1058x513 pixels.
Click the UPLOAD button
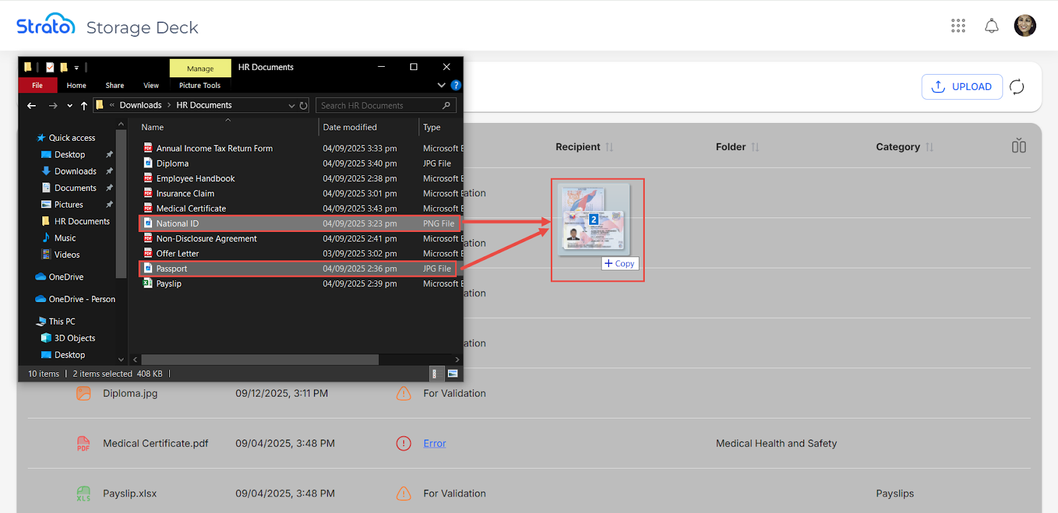(961, 87)
